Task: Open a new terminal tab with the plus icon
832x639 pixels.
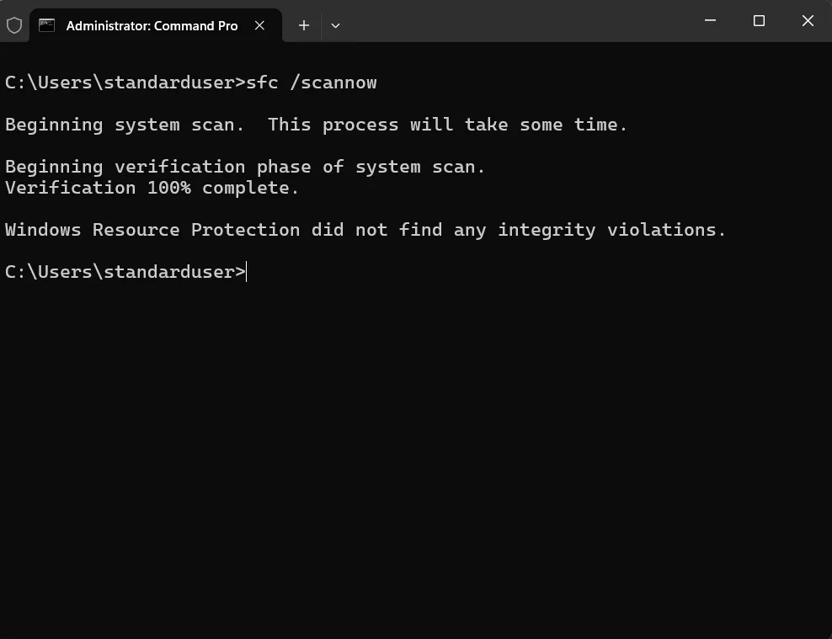Action: [x=303, y=25]
